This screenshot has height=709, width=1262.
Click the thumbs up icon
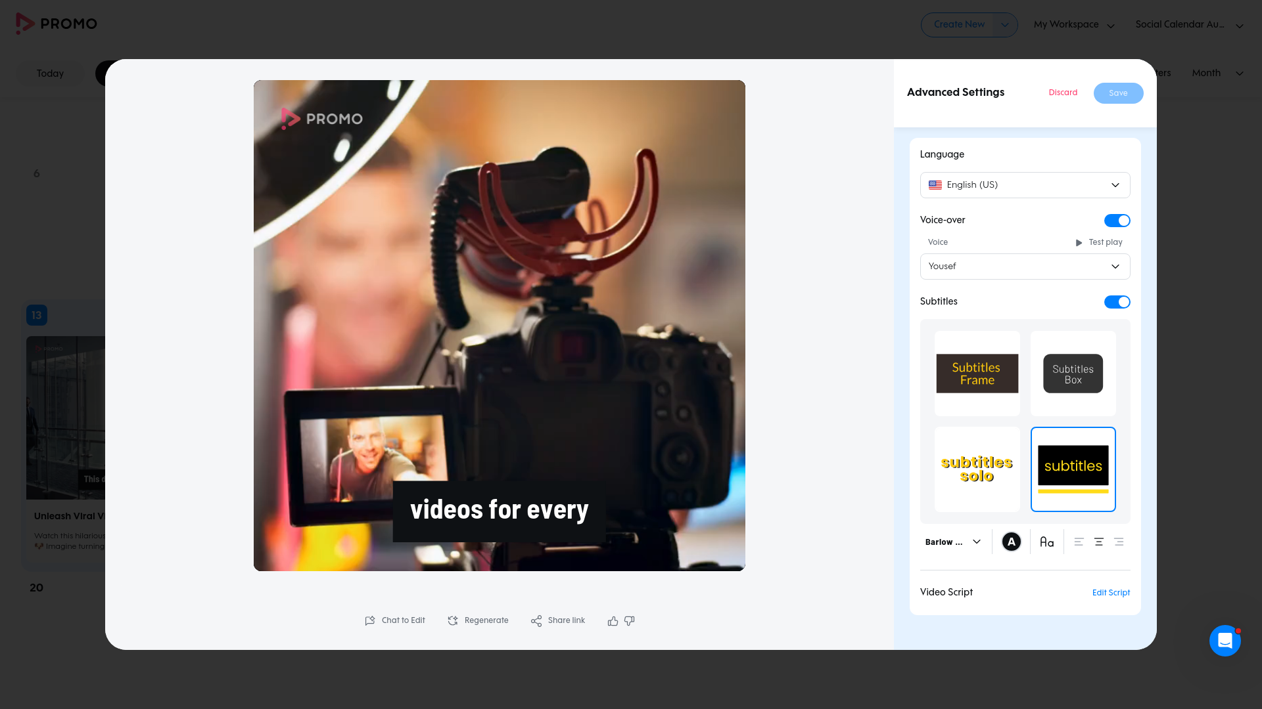tap(613, 621)
